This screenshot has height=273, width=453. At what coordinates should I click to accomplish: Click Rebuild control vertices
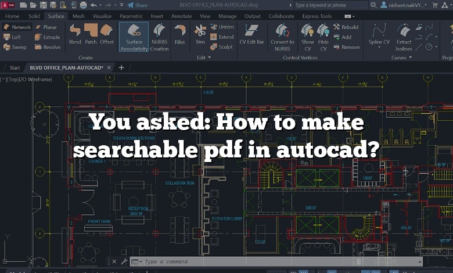[x=346, y=27]
